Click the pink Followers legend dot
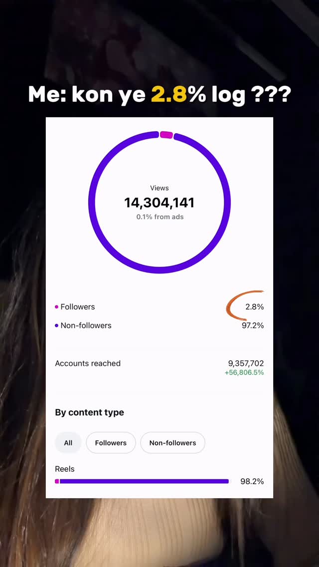Screen dimensions: 319x567 (x=56, y=306)
